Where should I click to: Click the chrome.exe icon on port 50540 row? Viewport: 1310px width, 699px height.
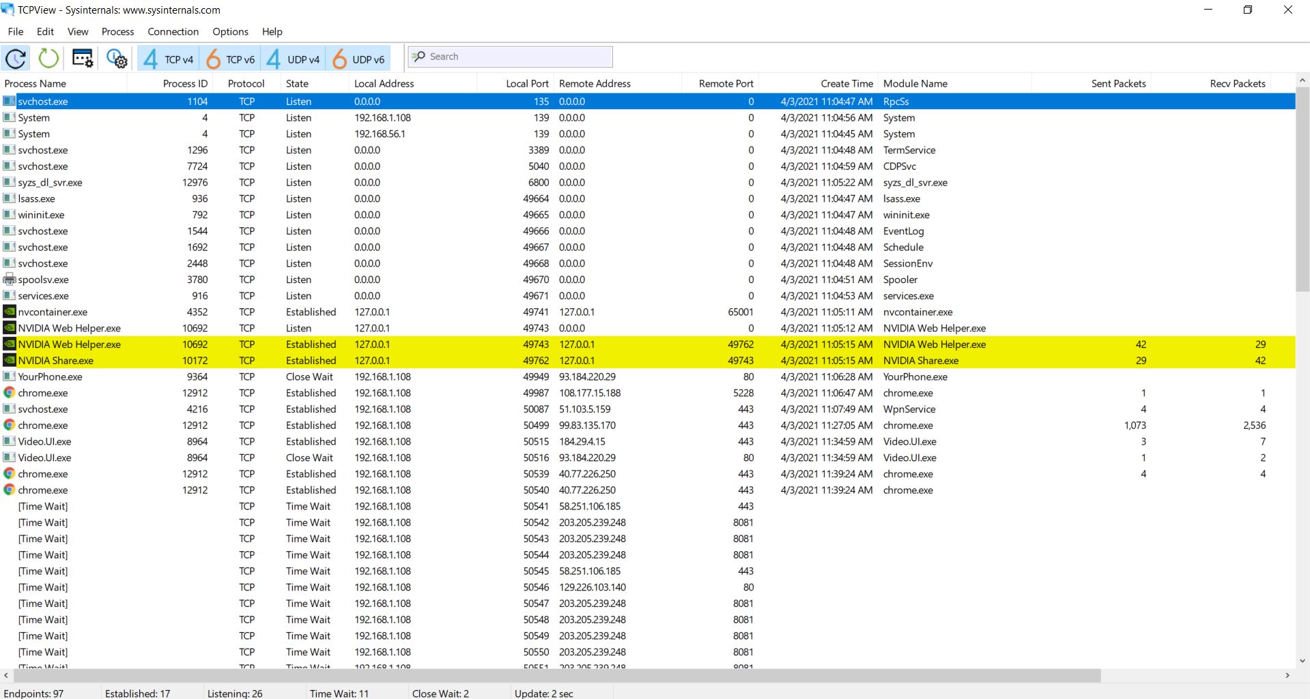tap(10, 490)
